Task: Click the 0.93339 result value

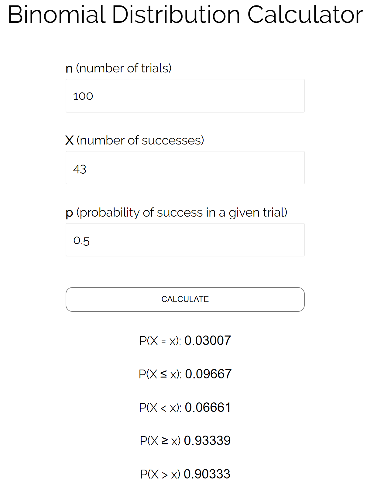Action: 208,441
